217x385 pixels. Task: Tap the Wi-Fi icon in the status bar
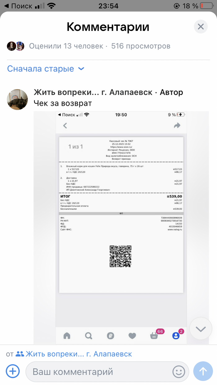51,6
